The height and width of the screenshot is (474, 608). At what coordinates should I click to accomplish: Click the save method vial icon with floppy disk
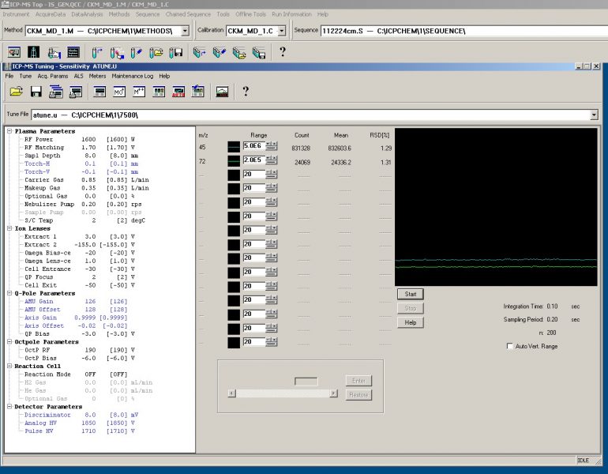point(175,52)
